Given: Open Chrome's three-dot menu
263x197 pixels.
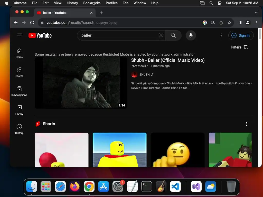Looking at the screenshot, I should coord(256,23).
